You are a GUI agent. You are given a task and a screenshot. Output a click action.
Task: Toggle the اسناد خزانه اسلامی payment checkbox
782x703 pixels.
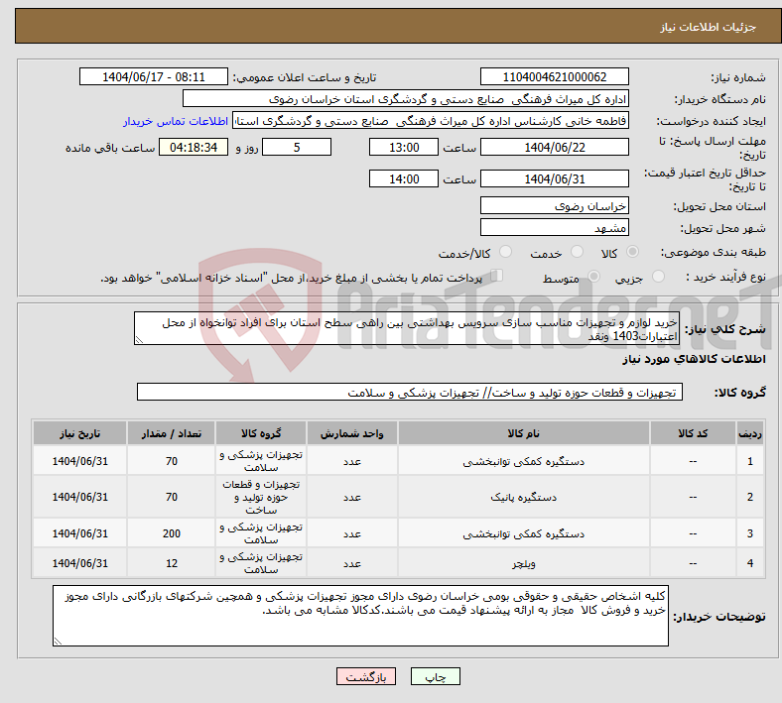pyautogui.click(x=497, y=277)
